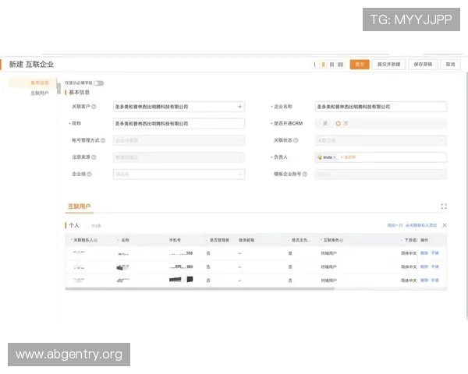468x374 pixels.
Task: Select 基本信息 in left navigation
Action: pyautogui.click(x=40, y=83)
